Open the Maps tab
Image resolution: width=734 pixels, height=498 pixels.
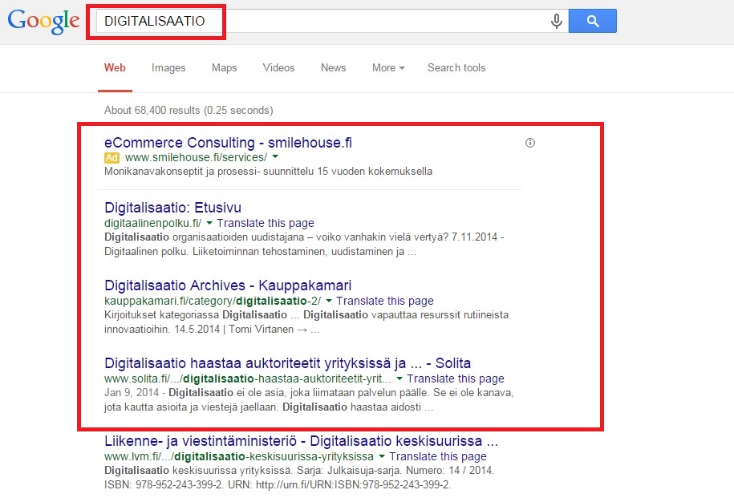(225, 68)
